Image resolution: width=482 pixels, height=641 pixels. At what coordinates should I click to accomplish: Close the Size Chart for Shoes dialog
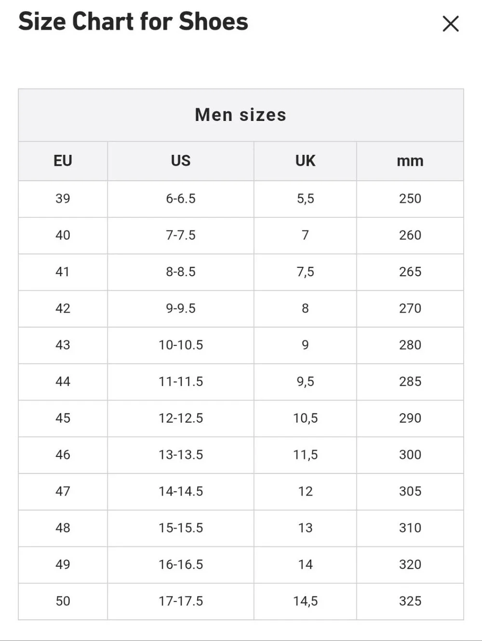click(451, 24)
